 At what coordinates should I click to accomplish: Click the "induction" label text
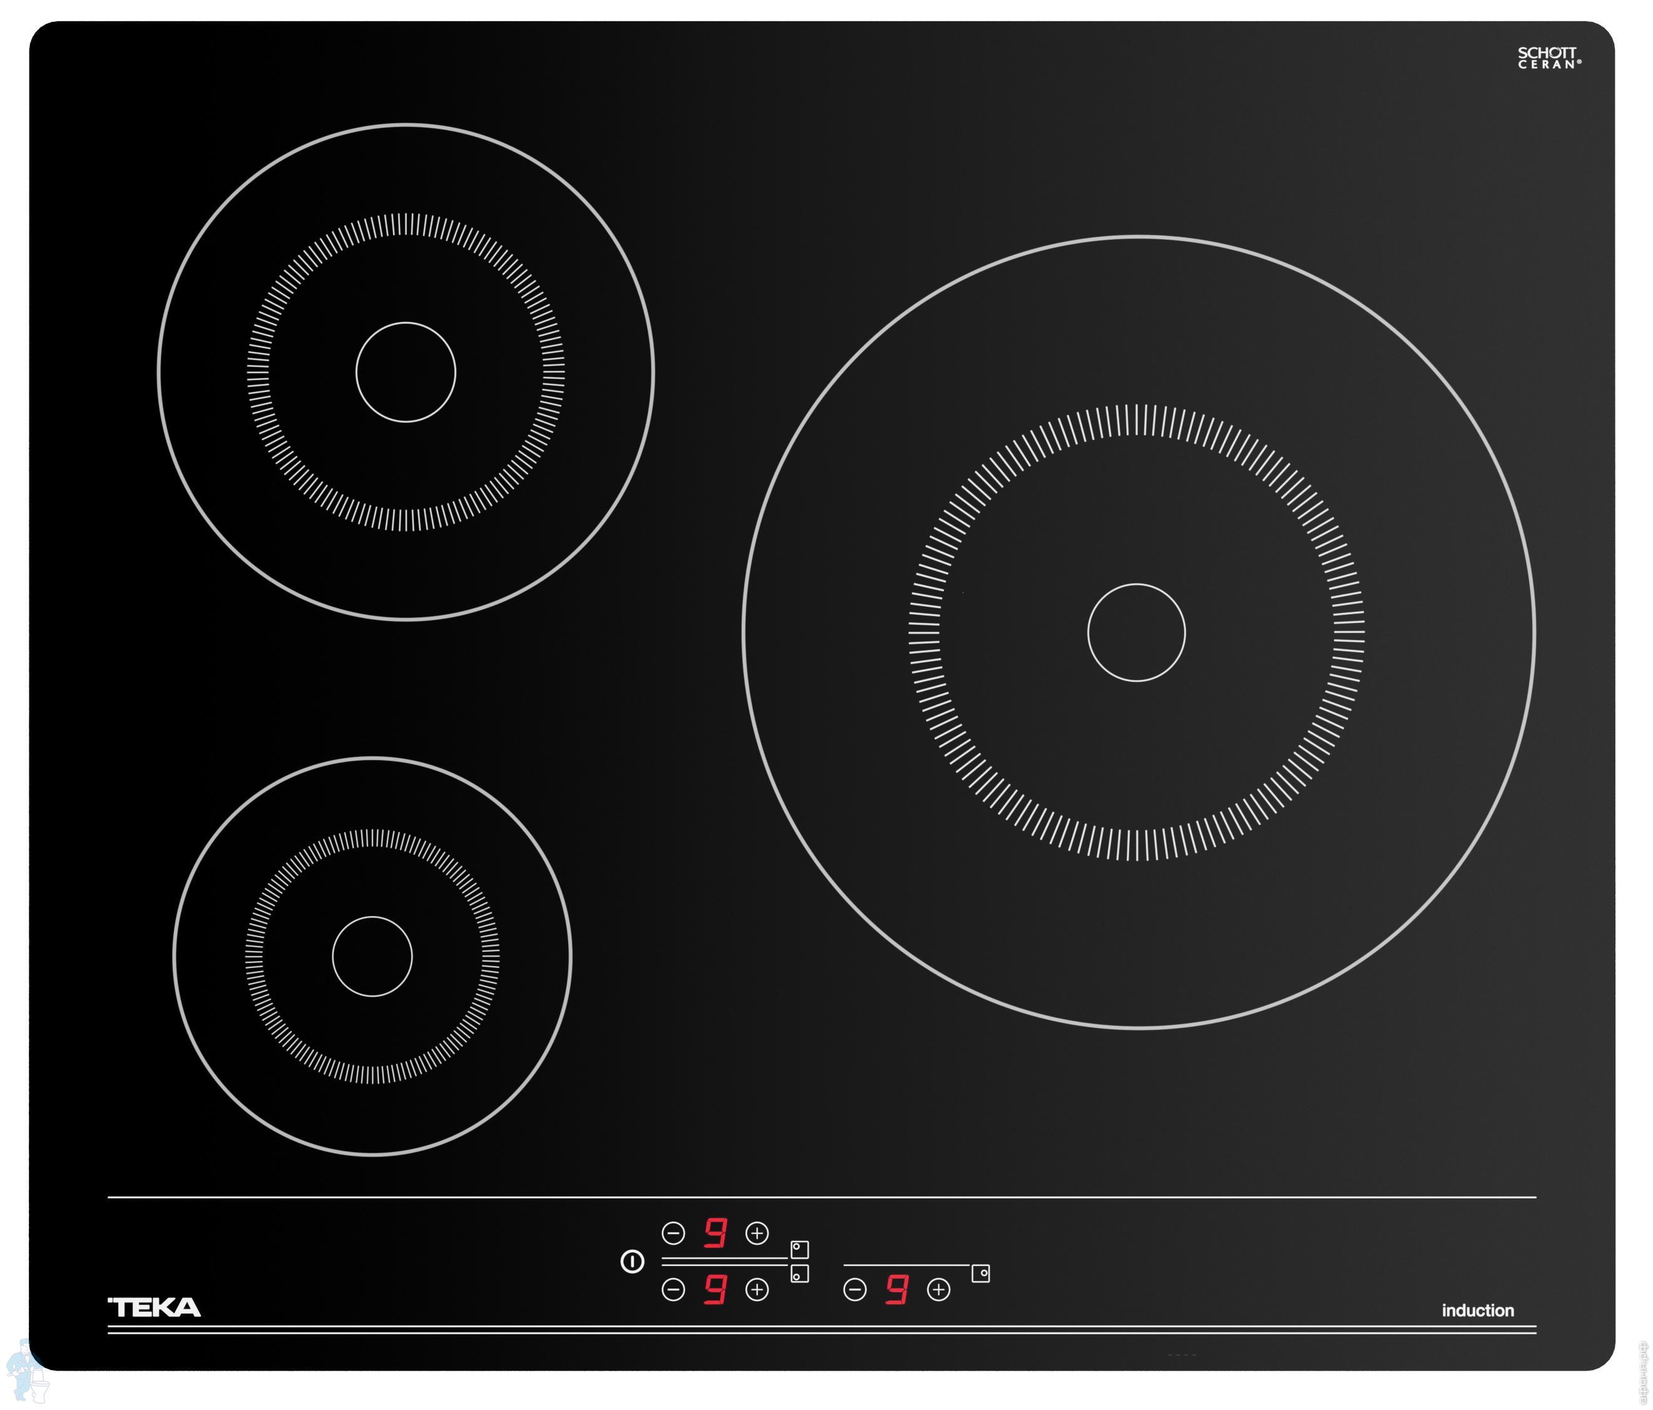click(1478, 1310)
